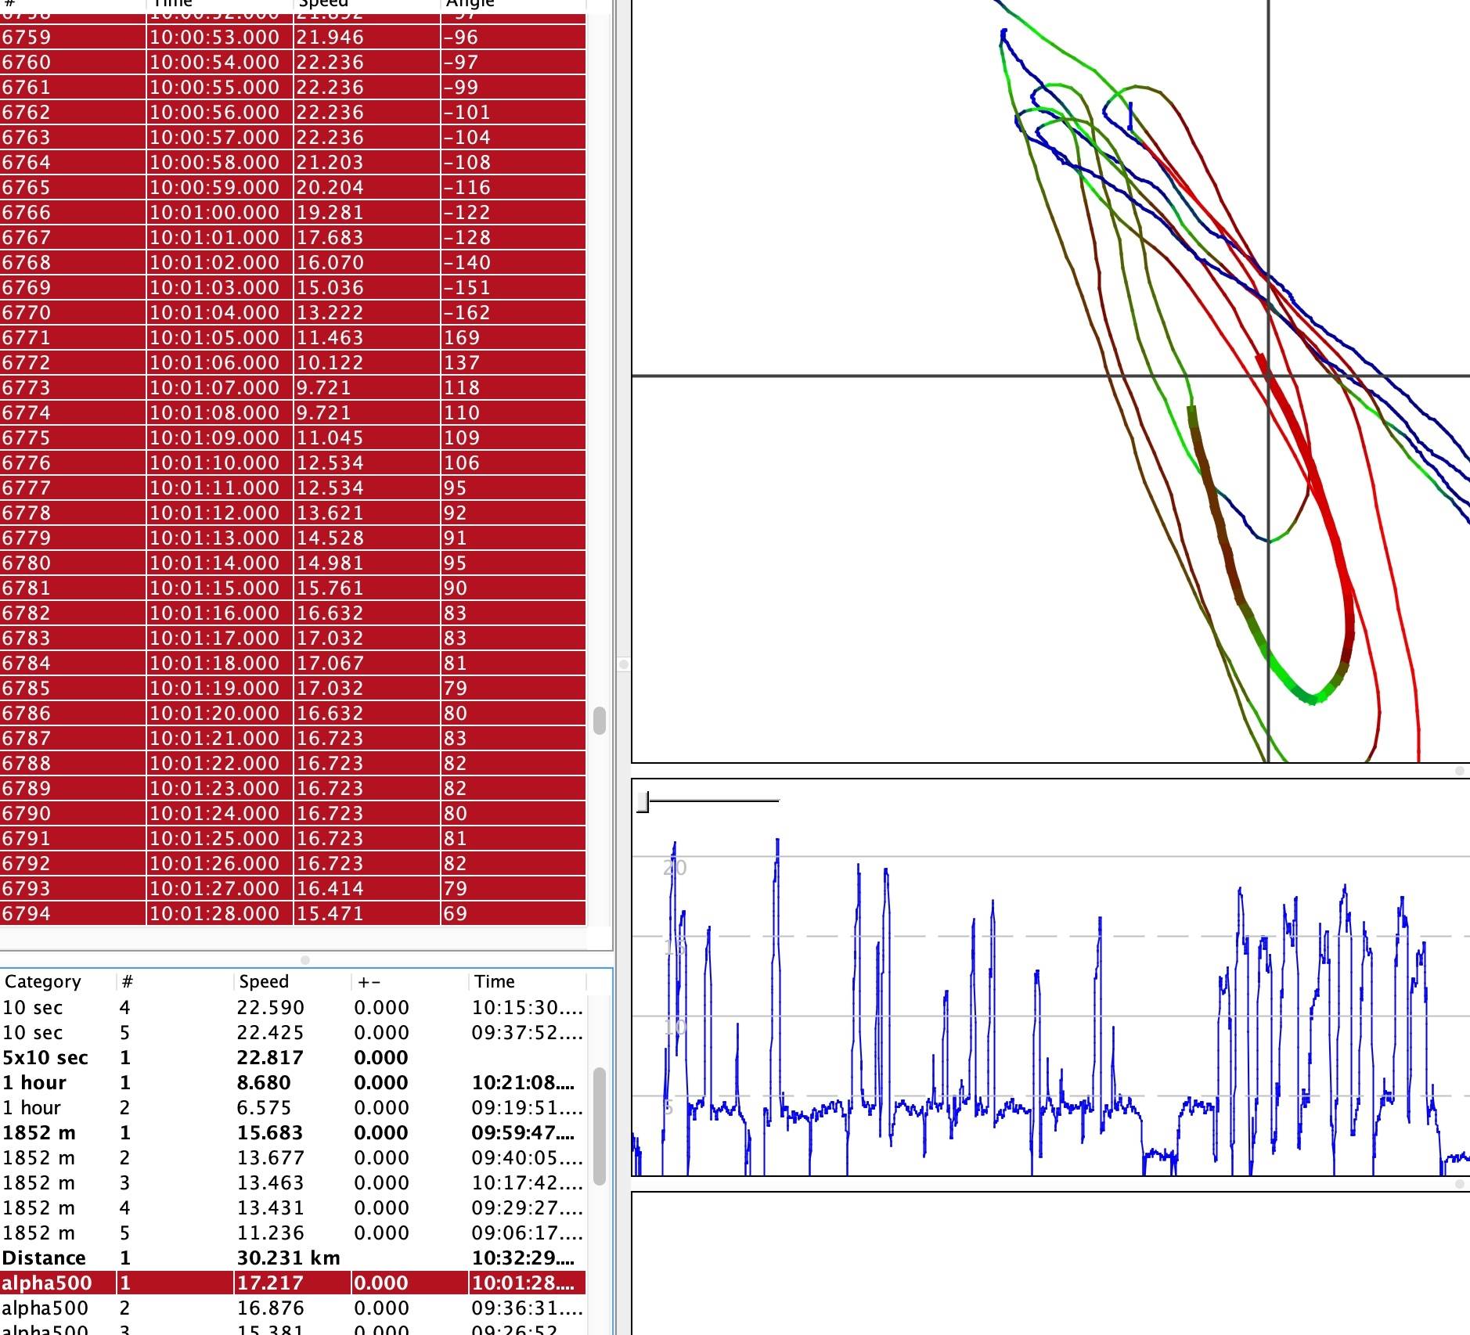Click divider handle between table and results
This screenshot has height=1335, width=1470.
[305, 959]
